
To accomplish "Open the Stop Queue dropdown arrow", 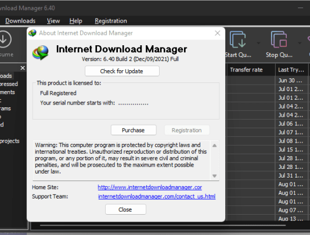I will pos(300,43).
